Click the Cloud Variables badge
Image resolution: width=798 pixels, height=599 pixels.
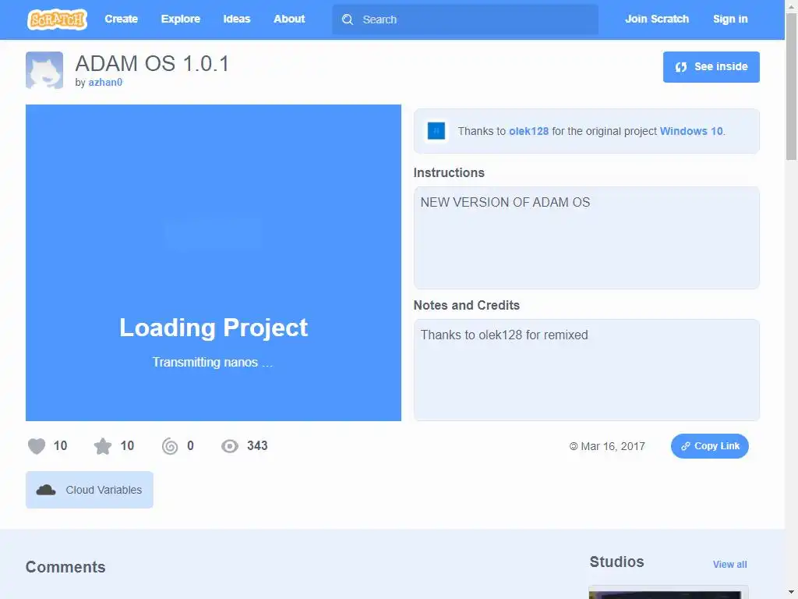pos(90,490)
